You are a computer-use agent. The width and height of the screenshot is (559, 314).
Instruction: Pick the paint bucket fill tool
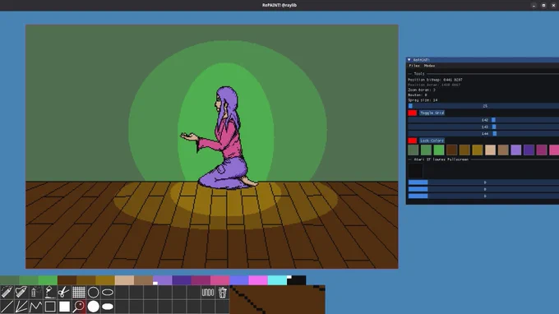[50, 293]
